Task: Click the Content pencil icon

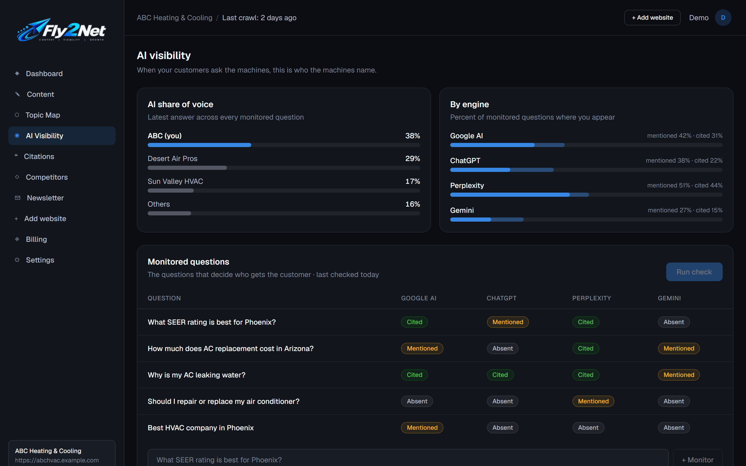Action: pos(18,94)
